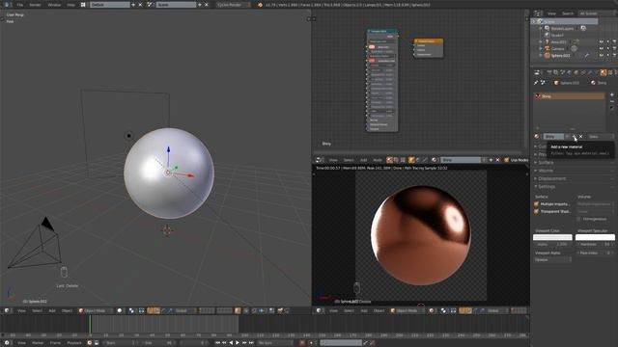The image size is (618, 347).
Task: Click the Blender info editor type icon
Action: pos(7,5)
